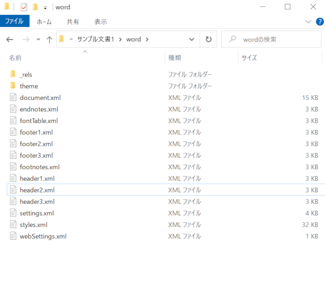Expand the recent locations dropdown arrow
The image size is (325, 293).
coord(38,39)
